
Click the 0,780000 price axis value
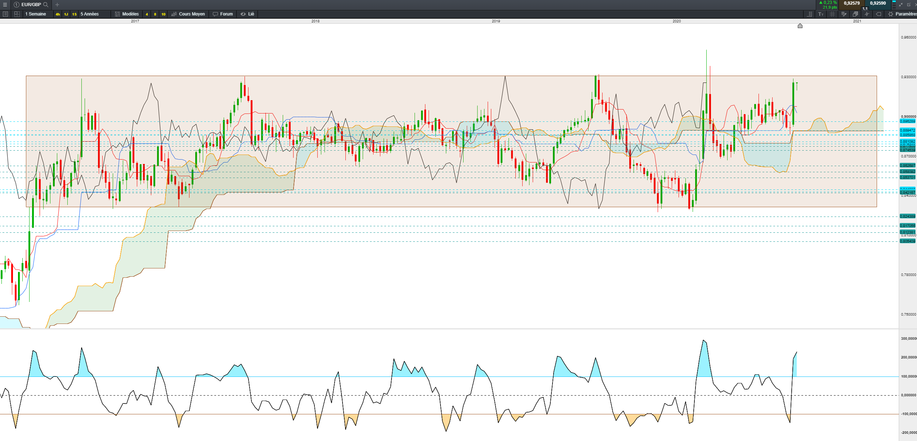click(908, 275)
